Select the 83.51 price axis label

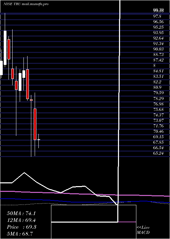click(158, 77)
